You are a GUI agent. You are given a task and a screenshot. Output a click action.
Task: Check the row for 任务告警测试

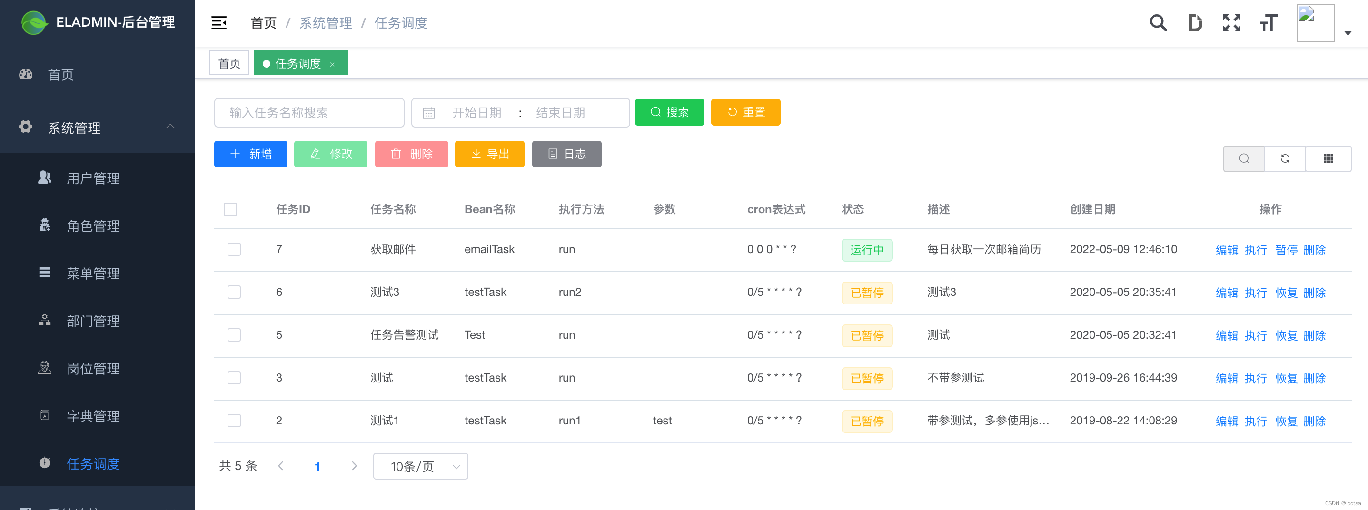(234, 335)
